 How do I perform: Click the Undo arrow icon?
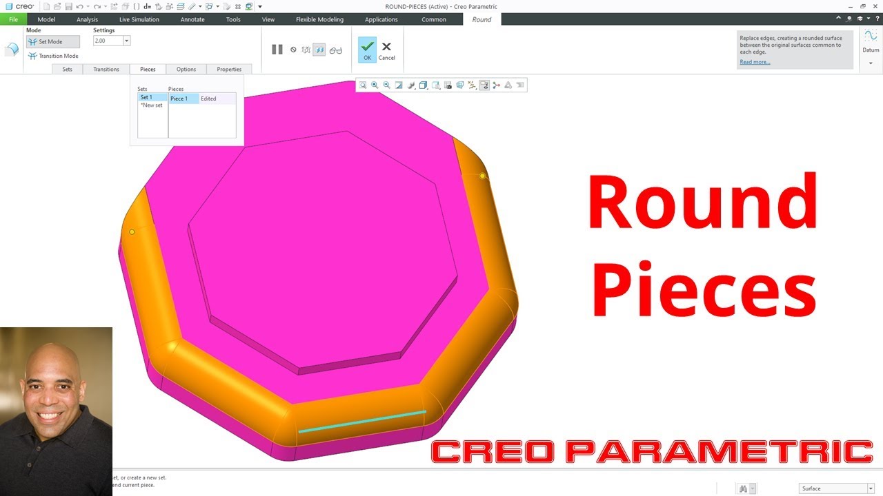click(x=80, y=6)
